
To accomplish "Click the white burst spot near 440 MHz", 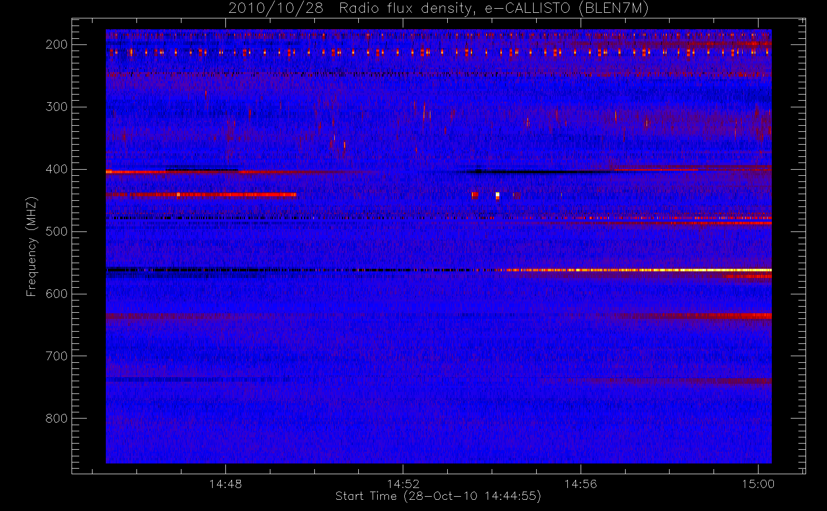I will tap(497, 195).
